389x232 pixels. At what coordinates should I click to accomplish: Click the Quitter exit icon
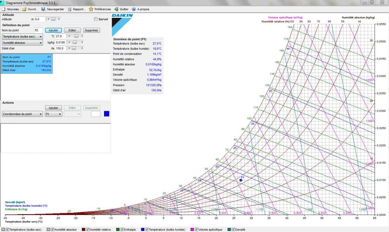click(x=116, y=9)
